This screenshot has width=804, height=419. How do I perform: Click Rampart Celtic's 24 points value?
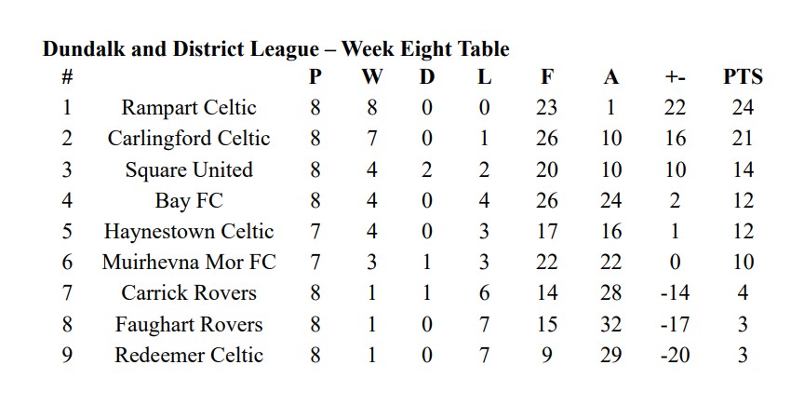[743, 108]
